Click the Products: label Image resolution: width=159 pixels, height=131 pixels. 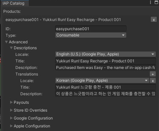(x=12, y=11)
